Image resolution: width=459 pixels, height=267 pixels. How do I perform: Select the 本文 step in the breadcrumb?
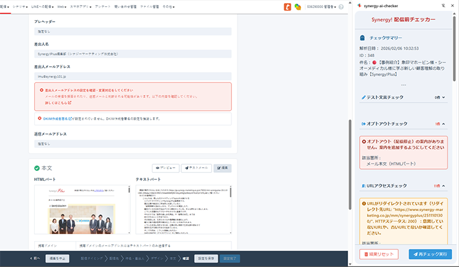point(173,258)
